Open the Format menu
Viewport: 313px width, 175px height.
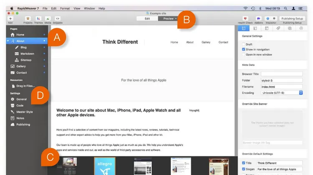tap(65, 8)
